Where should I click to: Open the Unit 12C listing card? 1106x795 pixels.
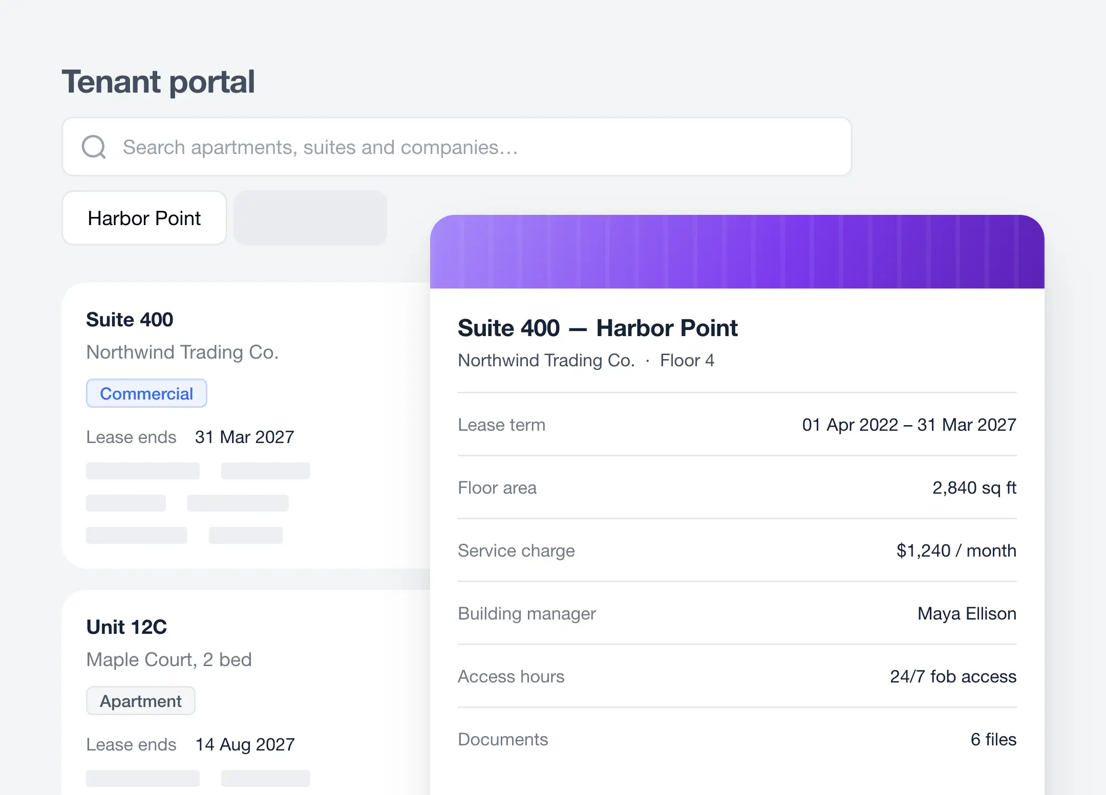coord(246,693)
